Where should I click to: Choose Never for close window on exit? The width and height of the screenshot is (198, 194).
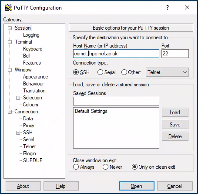[105, 167]
